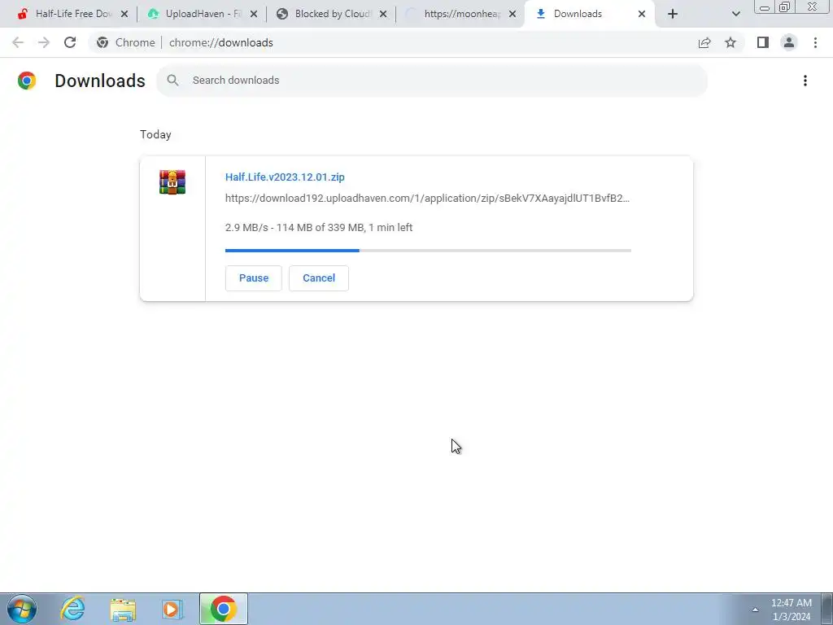
Task: Open Windows Media Player from the taskbar
Action: 172,609
